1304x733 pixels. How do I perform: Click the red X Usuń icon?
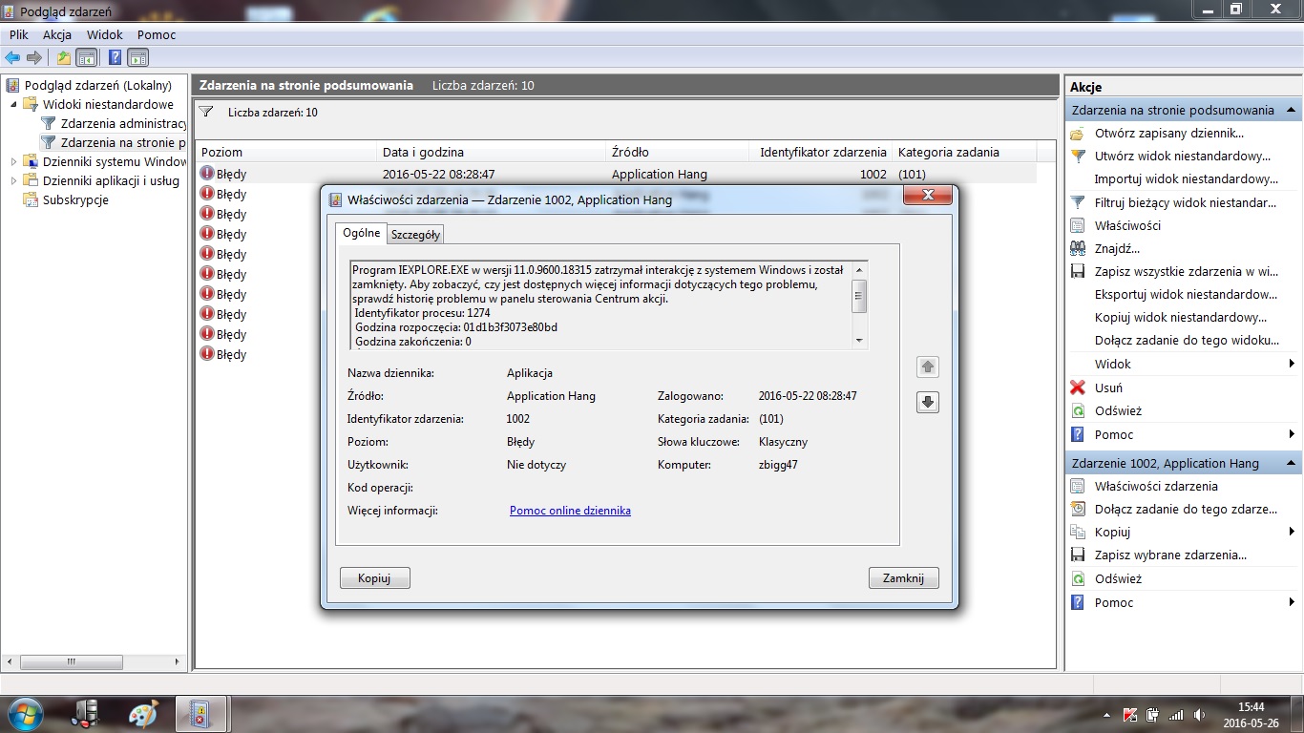[1078, 387]
